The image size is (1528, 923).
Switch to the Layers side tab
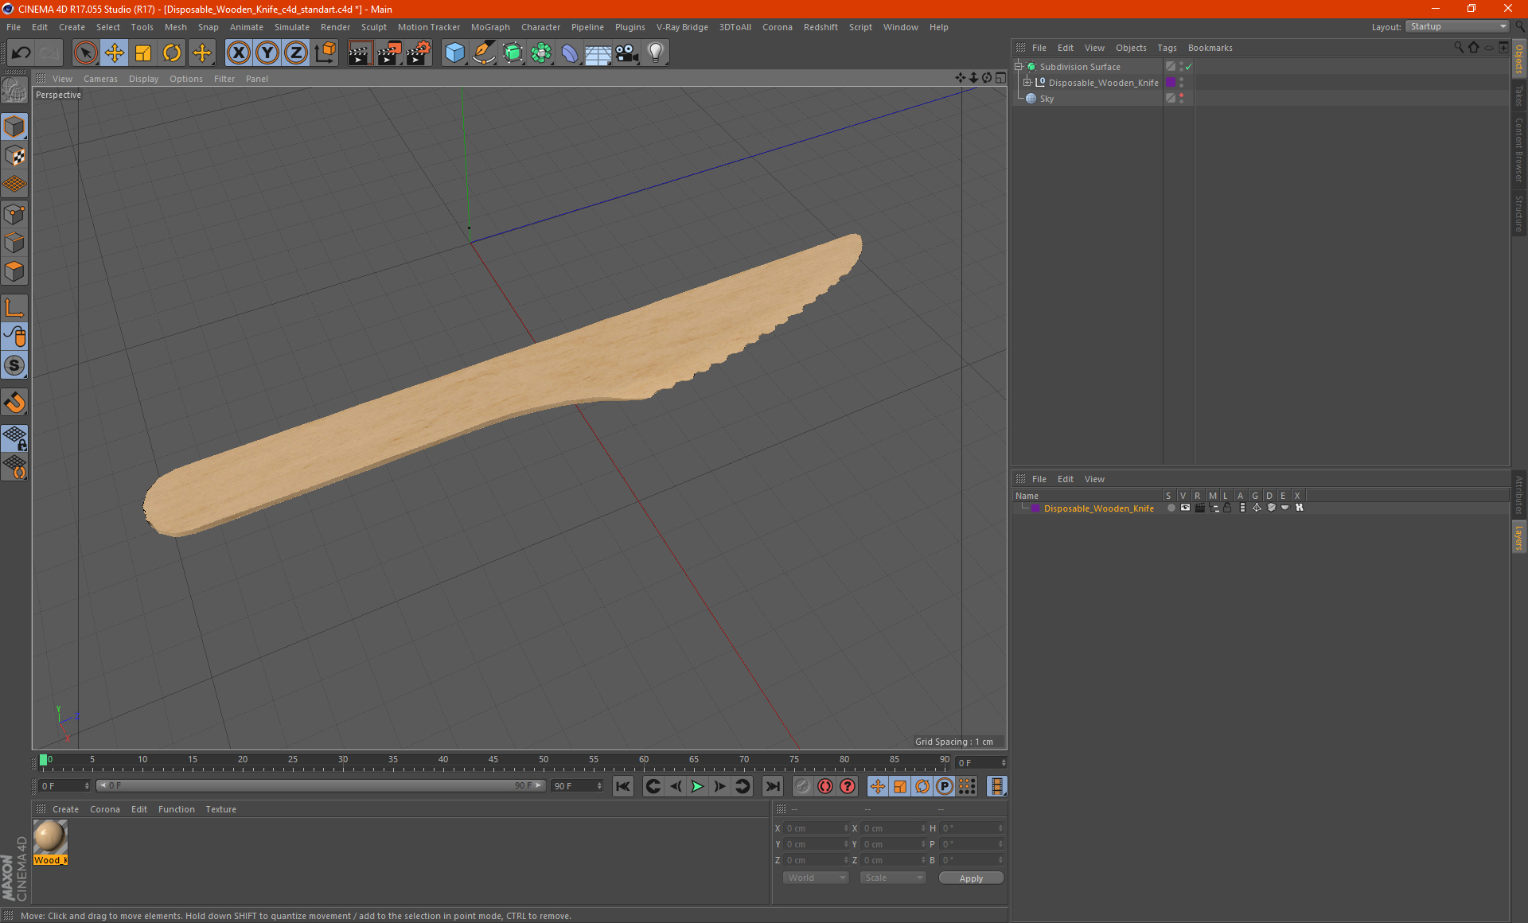[1519, 538]
